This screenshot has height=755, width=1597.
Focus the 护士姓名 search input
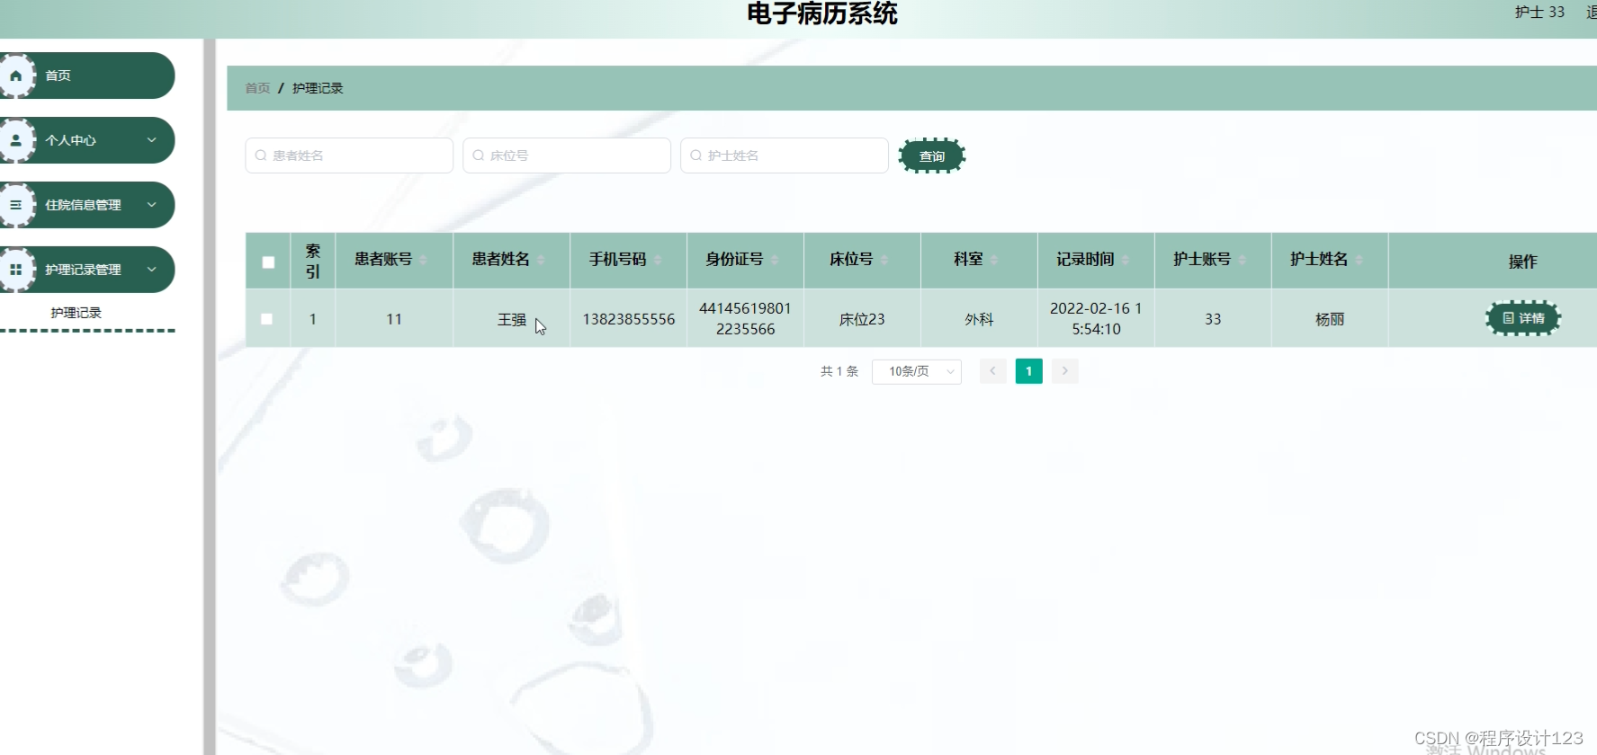[785, 155]
